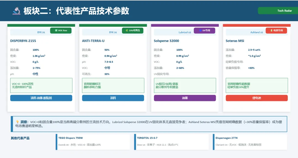Click the UV胶印/丝网/柔版 highlight box

(x=185, y=85)
